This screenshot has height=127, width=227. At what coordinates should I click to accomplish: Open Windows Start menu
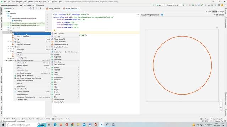(x=3, y=125)
